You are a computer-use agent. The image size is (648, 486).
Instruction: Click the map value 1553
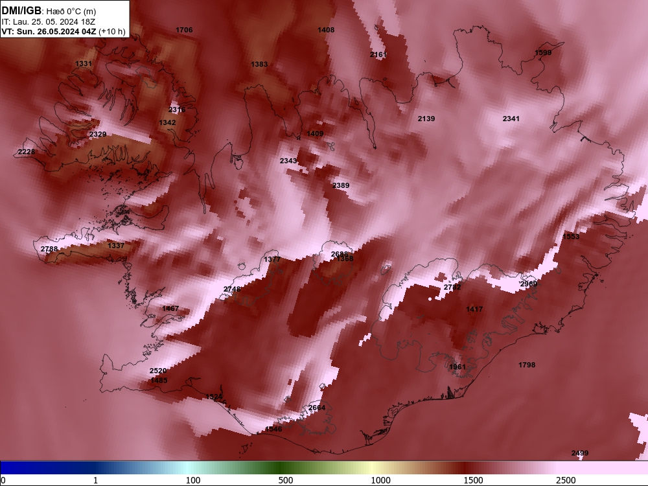coord(571,237)
